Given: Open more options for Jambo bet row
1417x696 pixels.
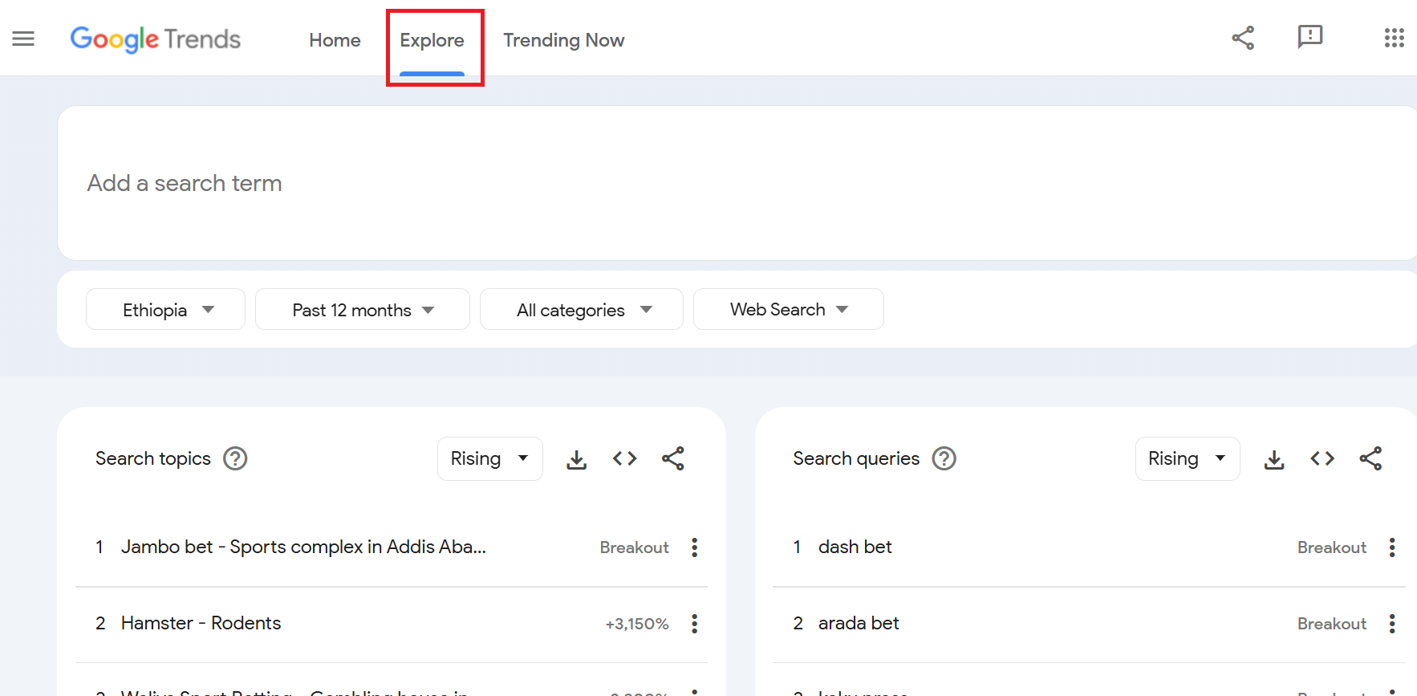Looking at the screenshot, I should click(695, 547).
